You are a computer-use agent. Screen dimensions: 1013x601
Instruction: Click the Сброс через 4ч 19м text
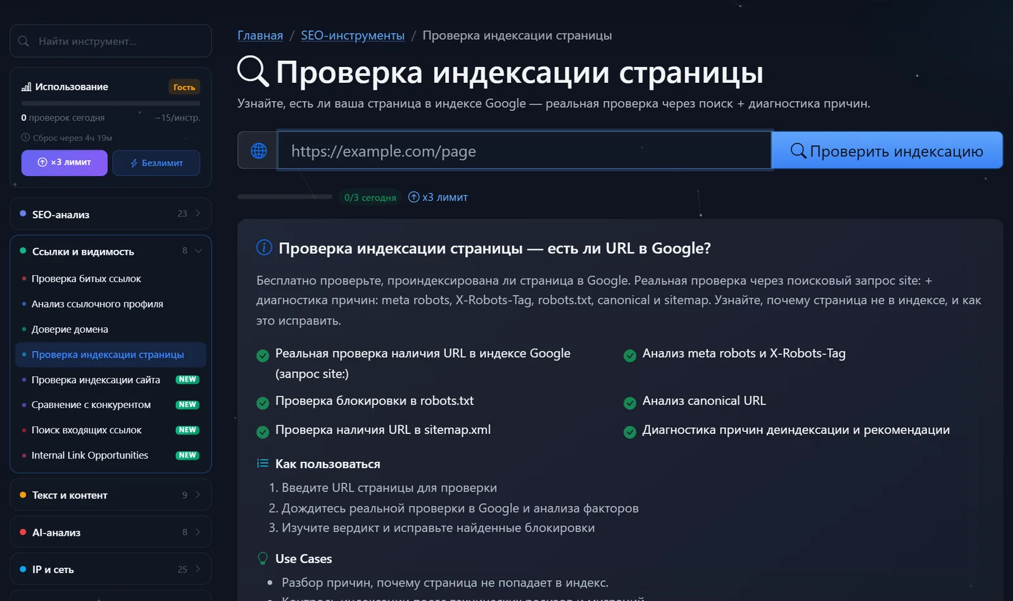(72, 137)
